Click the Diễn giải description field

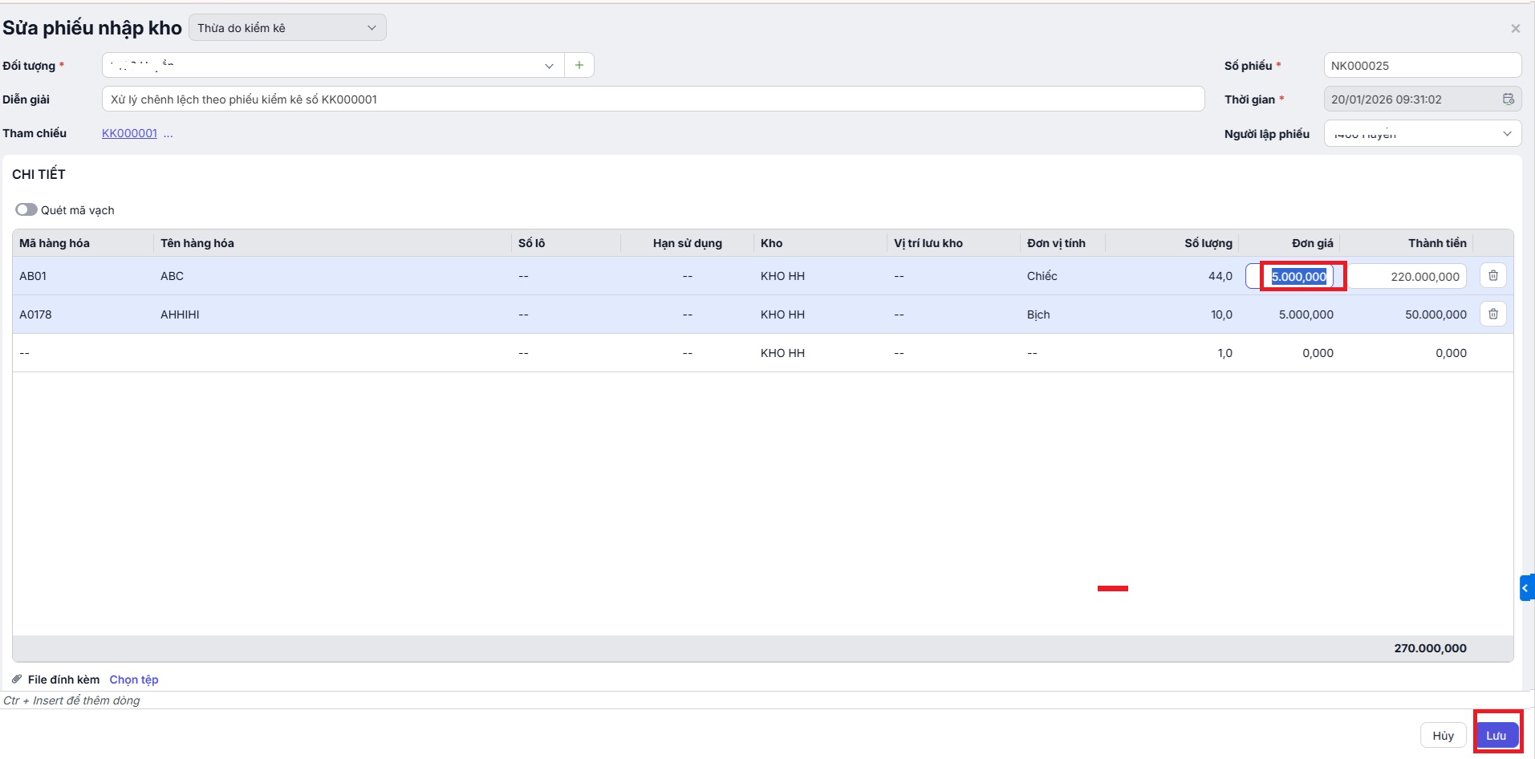pyautogui.click(x=652, y=99)
